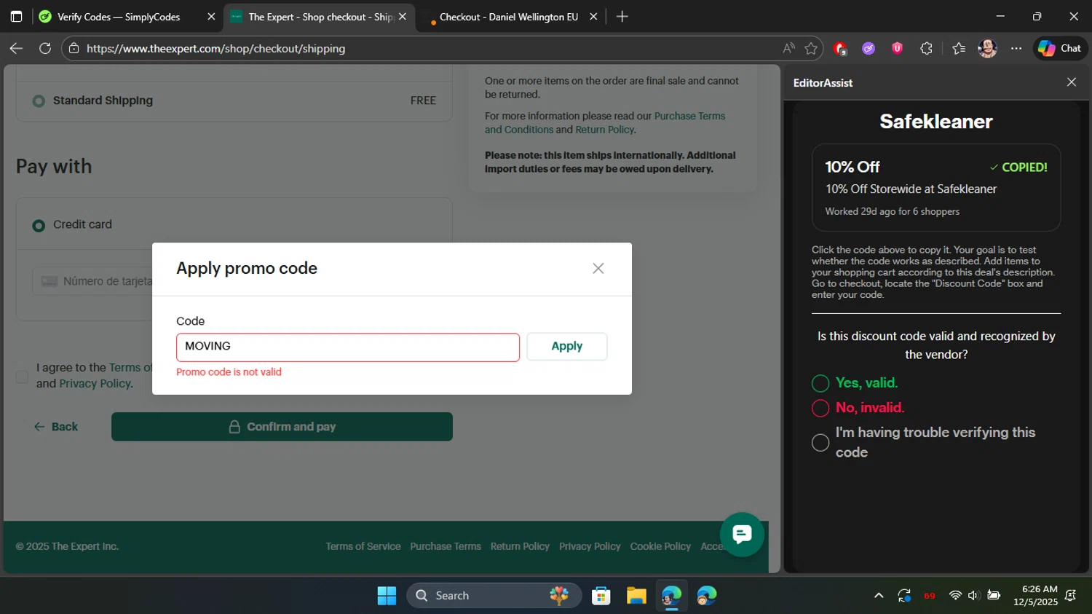Open the purple extension icon
1092x614 pixels.
pos(869,49)
